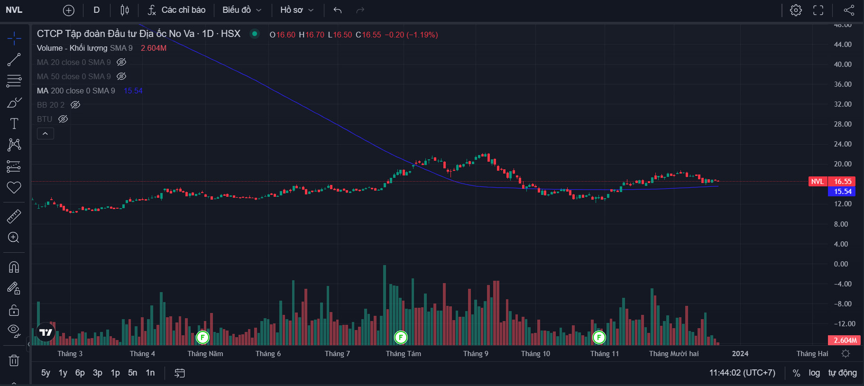Select the trend line drawing tool

coord(14,60)
